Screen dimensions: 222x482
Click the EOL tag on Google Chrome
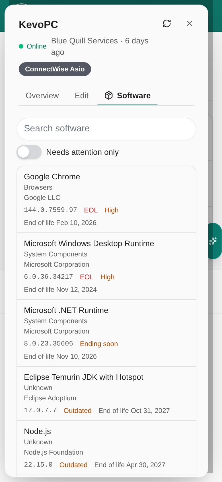coord(91,210)
